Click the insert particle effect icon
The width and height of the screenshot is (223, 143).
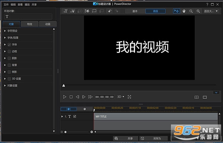[72, 11]
